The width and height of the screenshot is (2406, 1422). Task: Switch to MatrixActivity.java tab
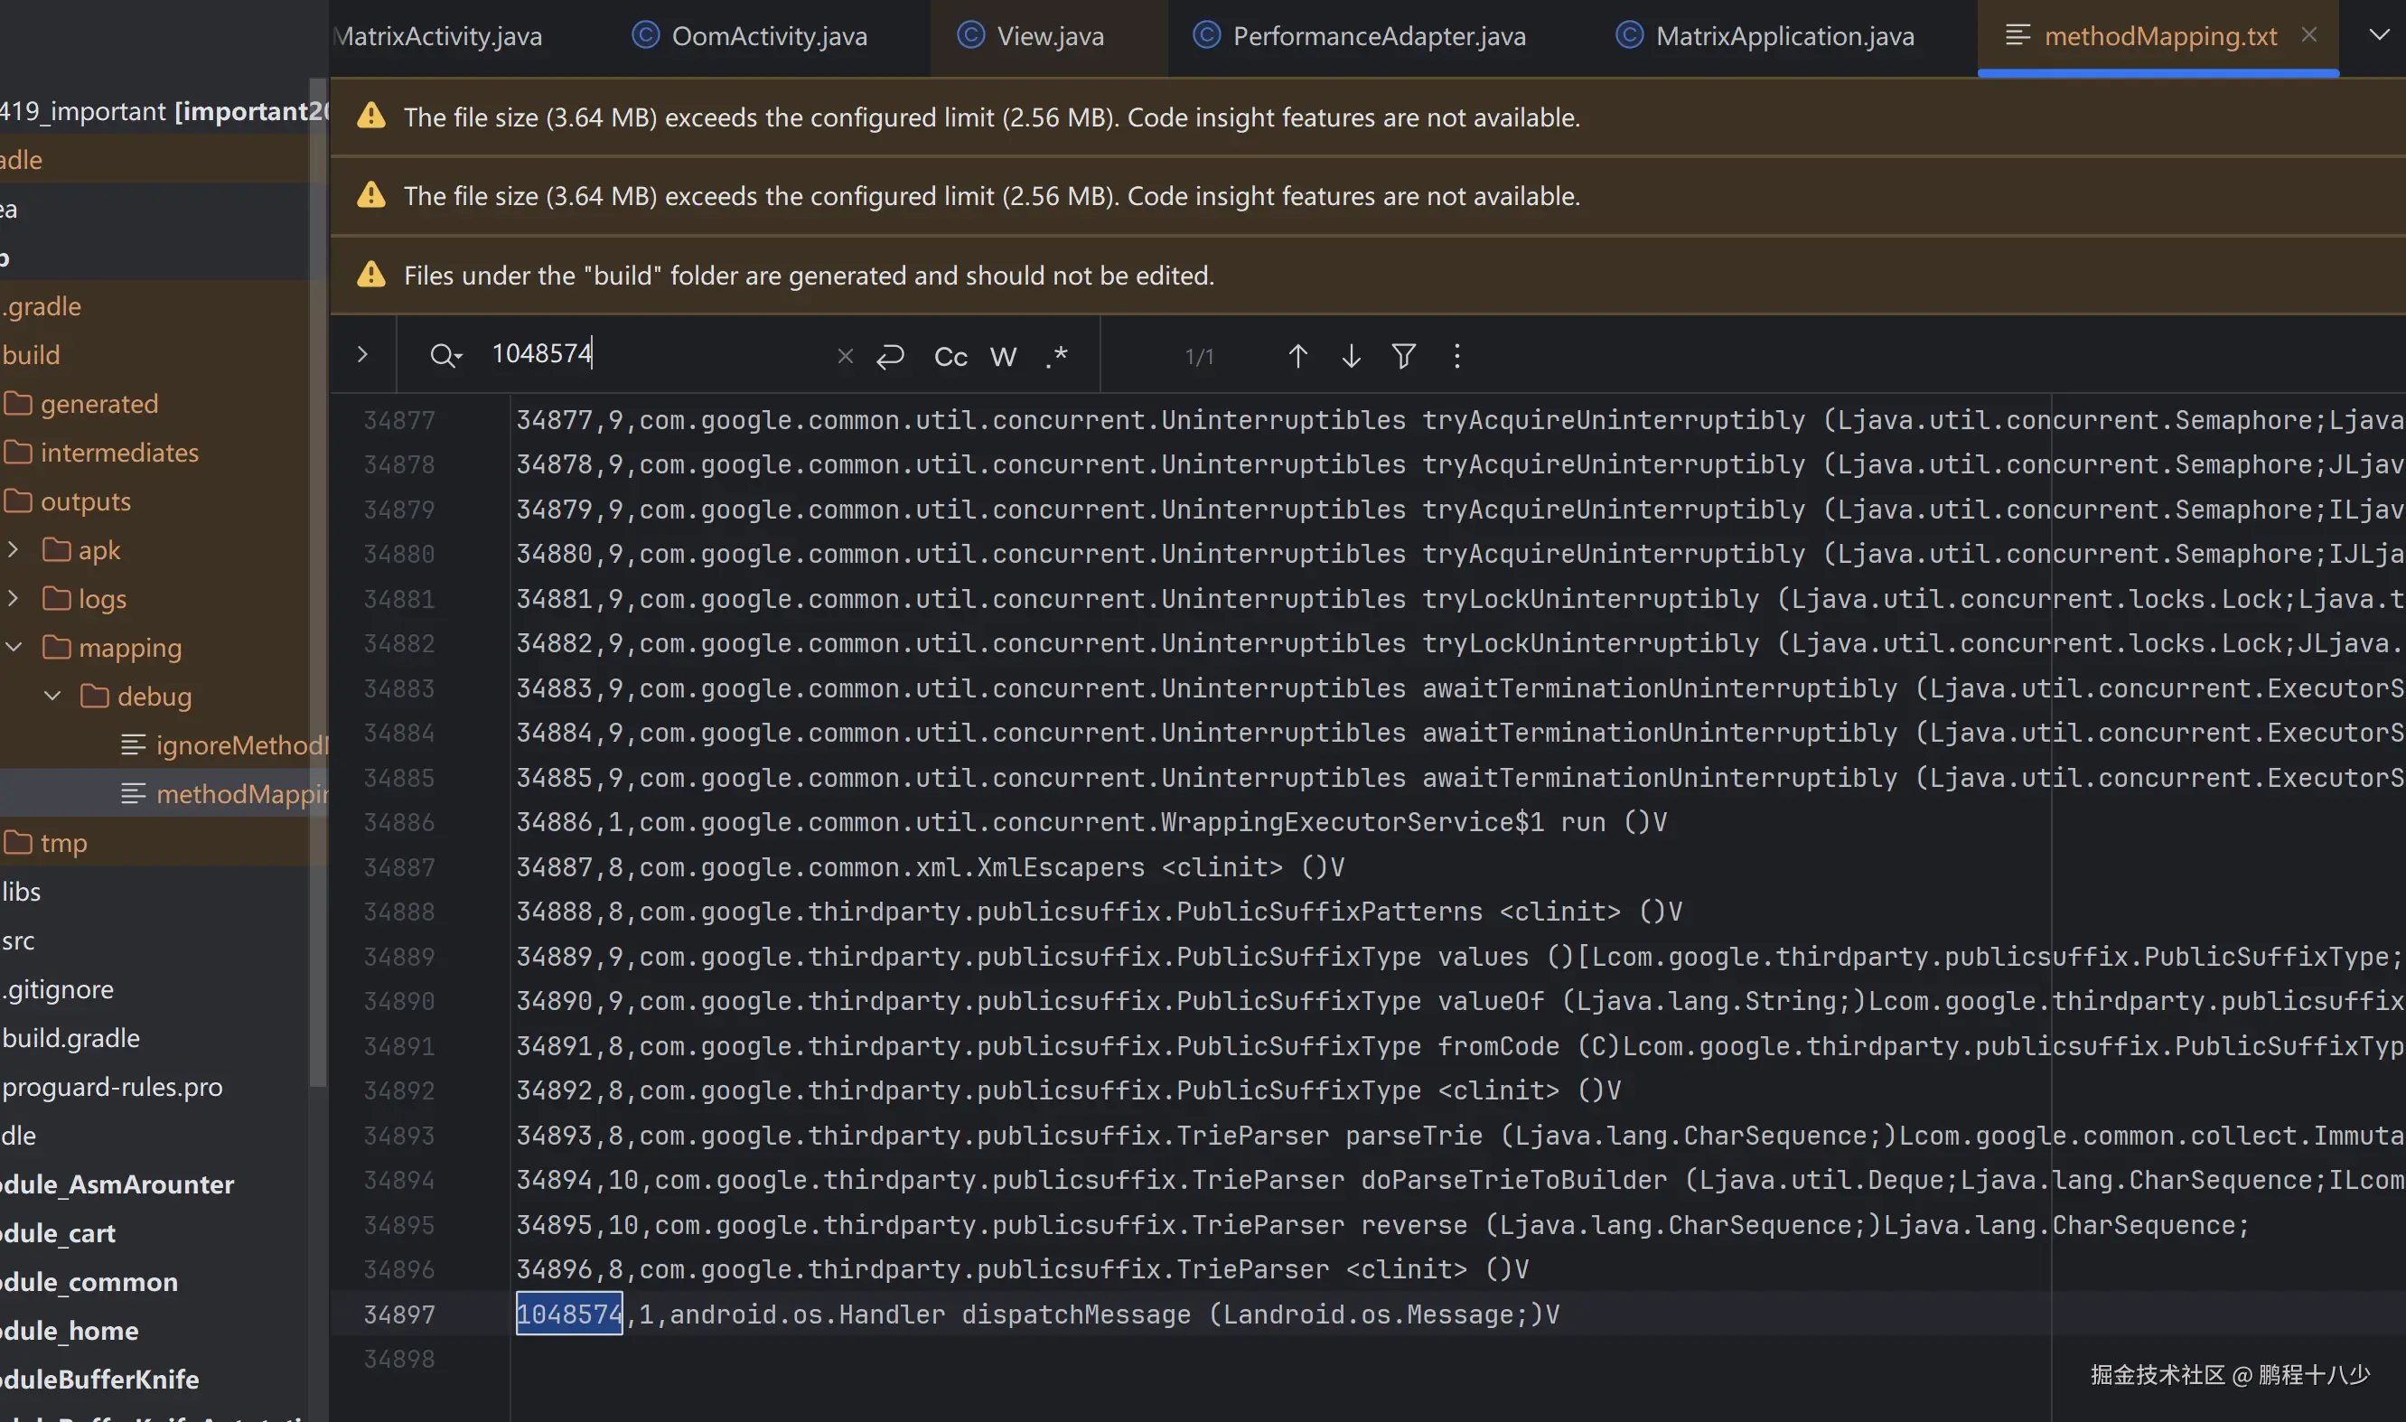439,35
